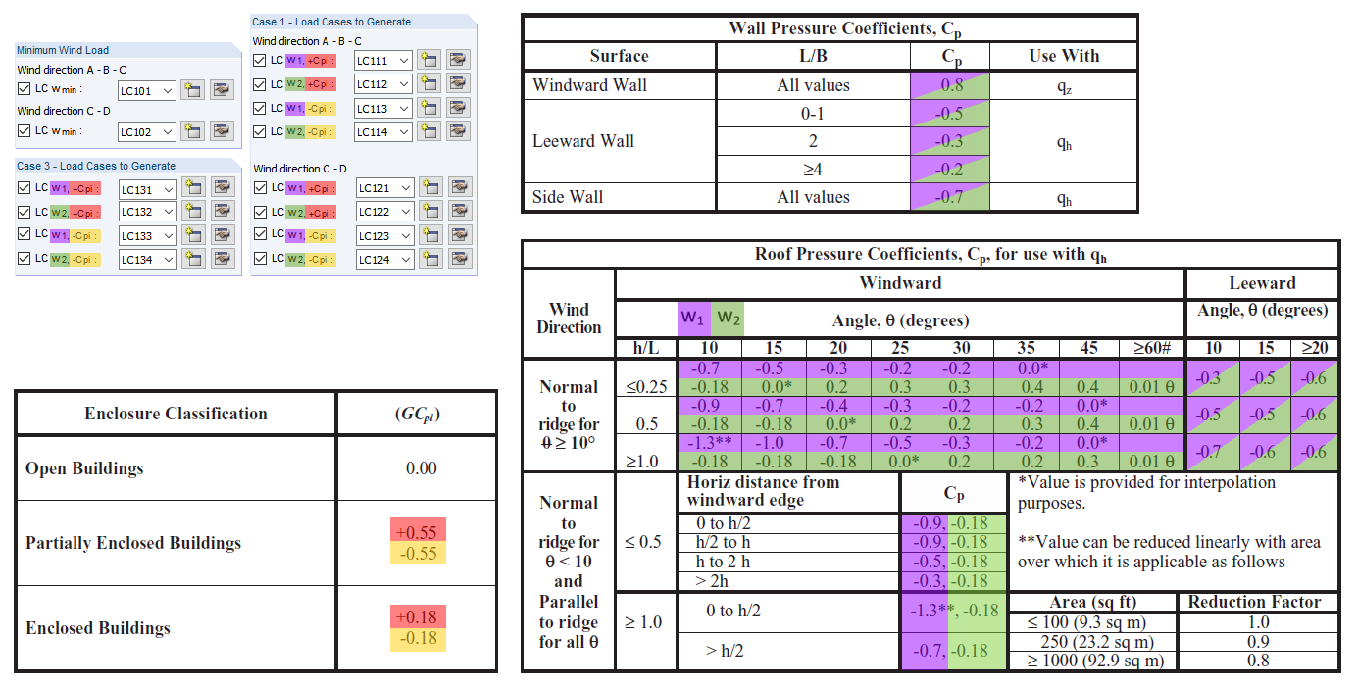Click new load case icon next to LC111
This screenshot has width=1358, height=687.
[428, 60]
